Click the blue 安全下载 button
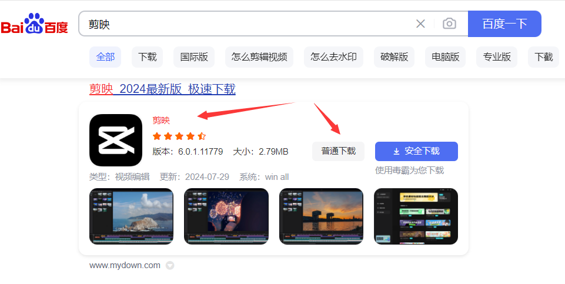Image resolution: width=565 pixels, height=284 pixels. (416, 151)
